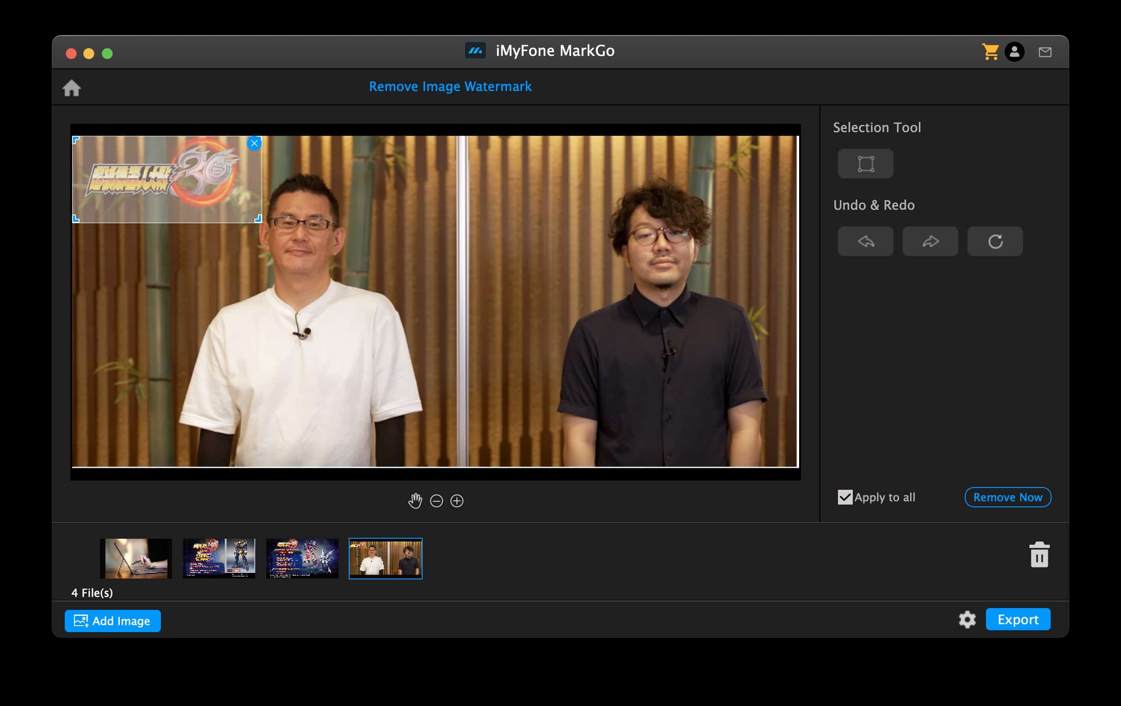This screenshot has height=706, width=1121.
Task: Open the user account profile
Action: coord(1014,52)
